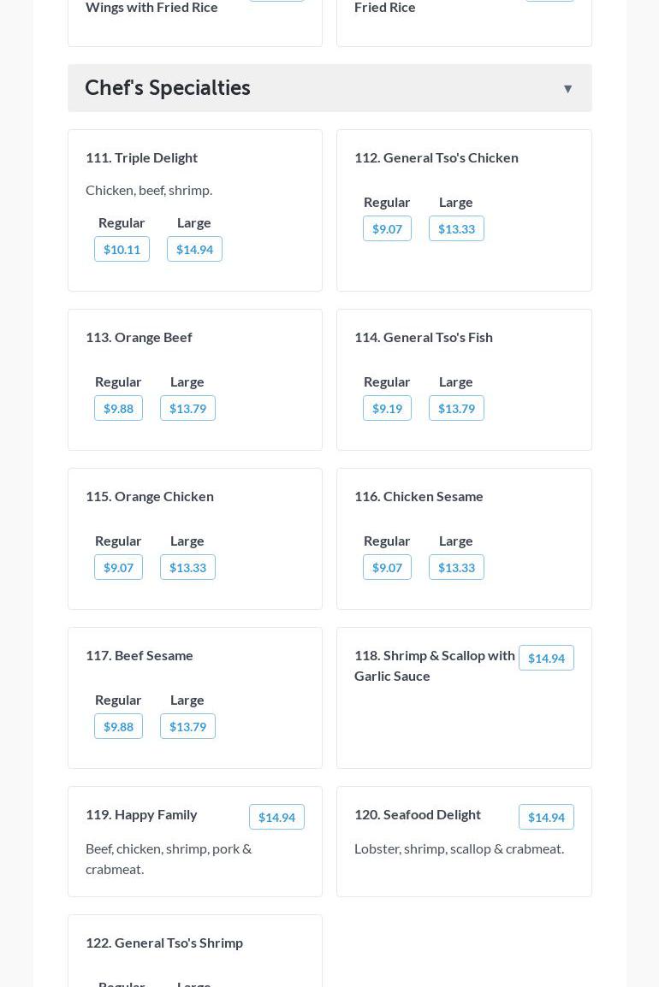
Task: Pick Beef Sesame Large $13.79
Action: point(187,727)
